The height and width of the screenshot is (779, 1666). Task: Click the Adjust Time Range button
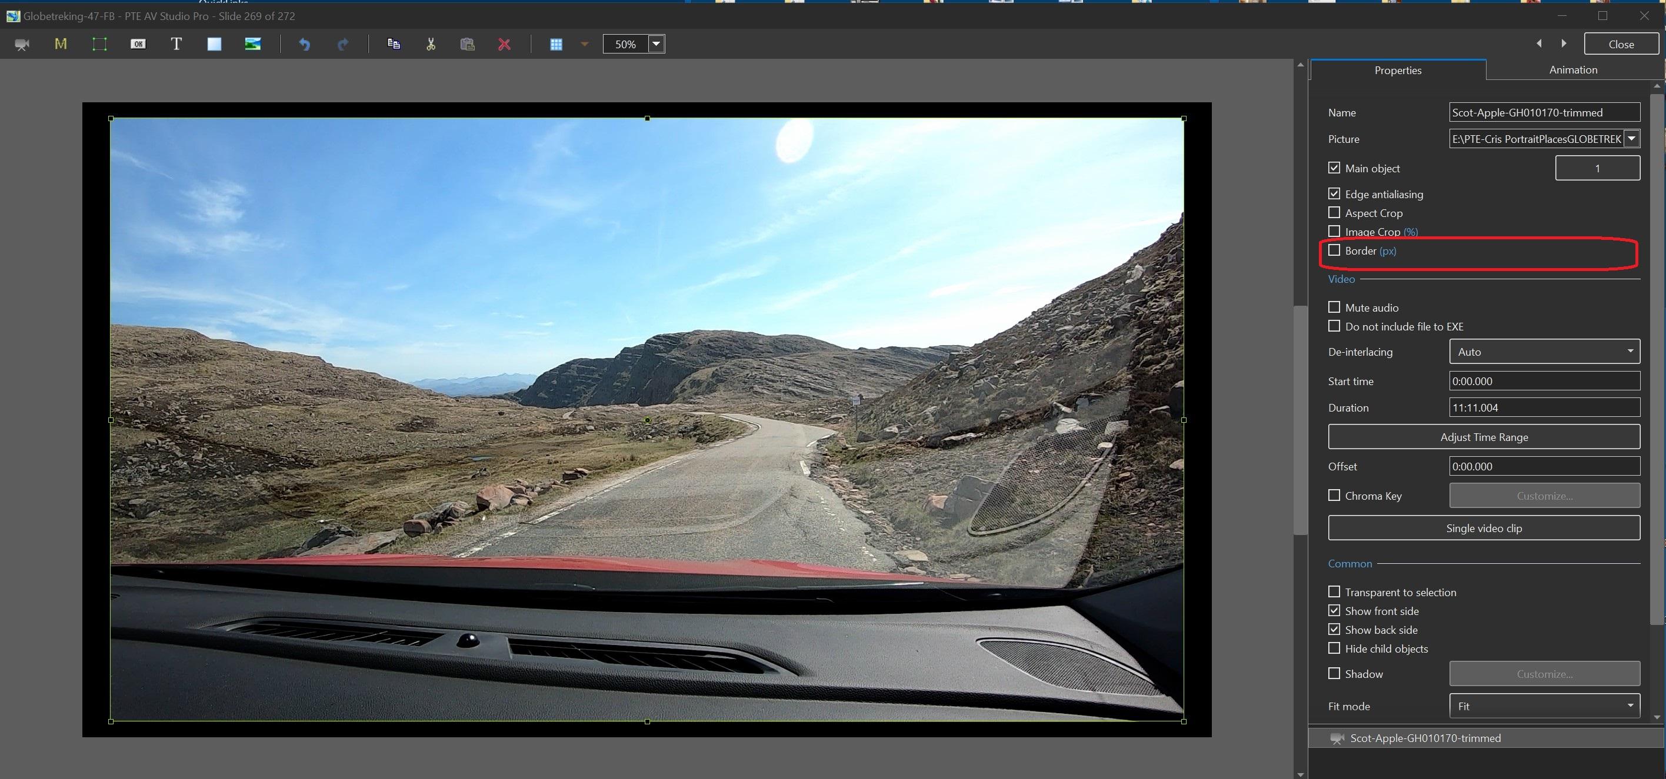1484,437
